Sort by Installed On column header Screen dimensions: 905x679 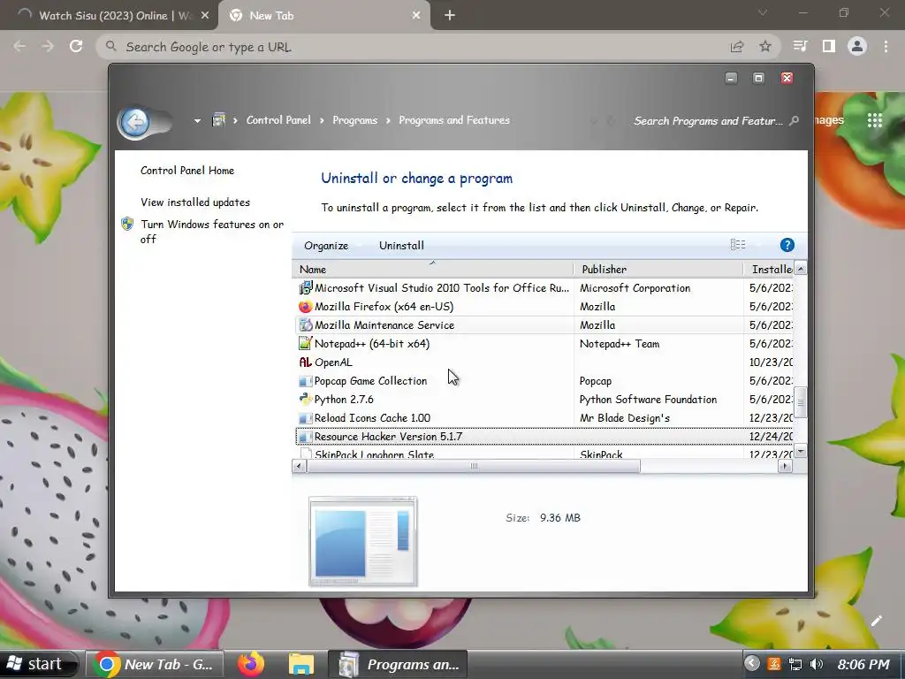point(769,269)
